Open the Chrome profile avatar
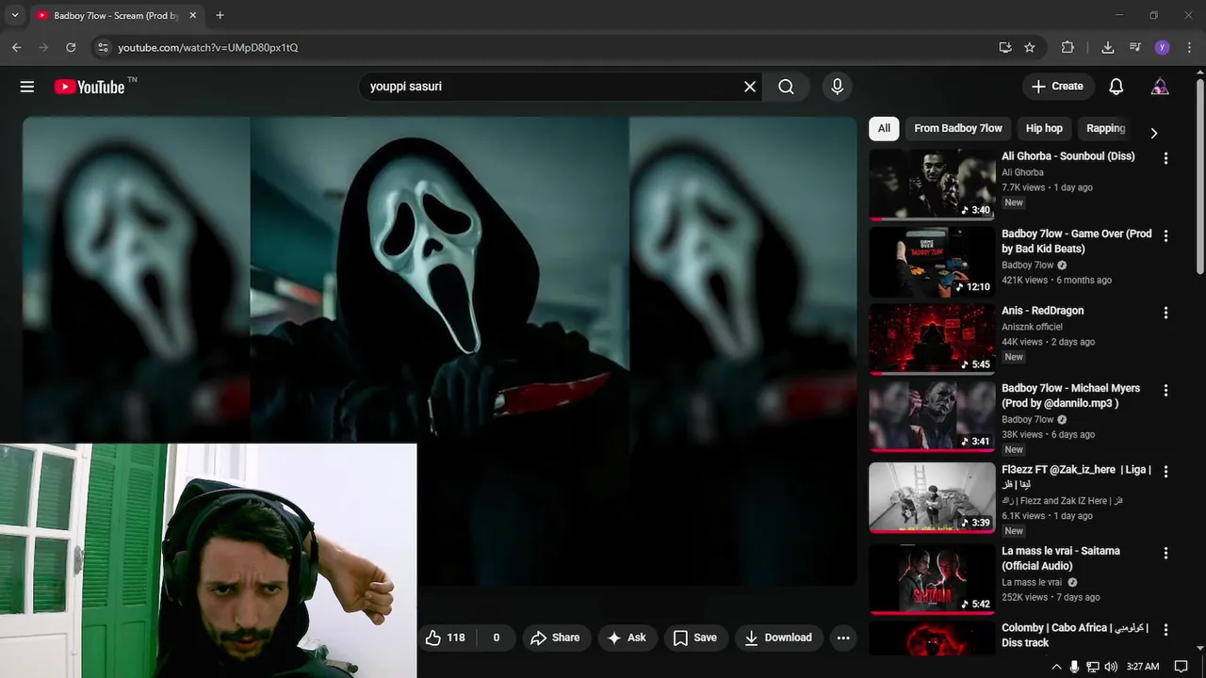The image size is (1206, 678). (1162, 47)
